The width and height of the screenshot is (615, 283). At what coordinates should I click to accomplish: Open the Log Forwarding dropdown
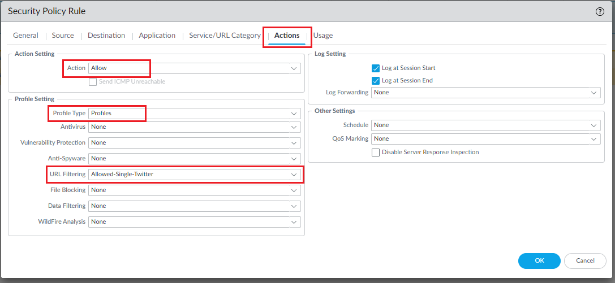pyautogui.click(x=485, y=92)
